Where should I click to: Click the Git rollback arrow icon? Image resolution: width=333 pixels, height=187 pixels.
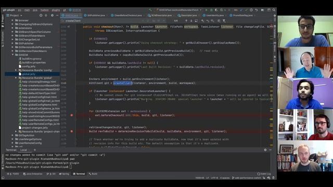point(257,10)
